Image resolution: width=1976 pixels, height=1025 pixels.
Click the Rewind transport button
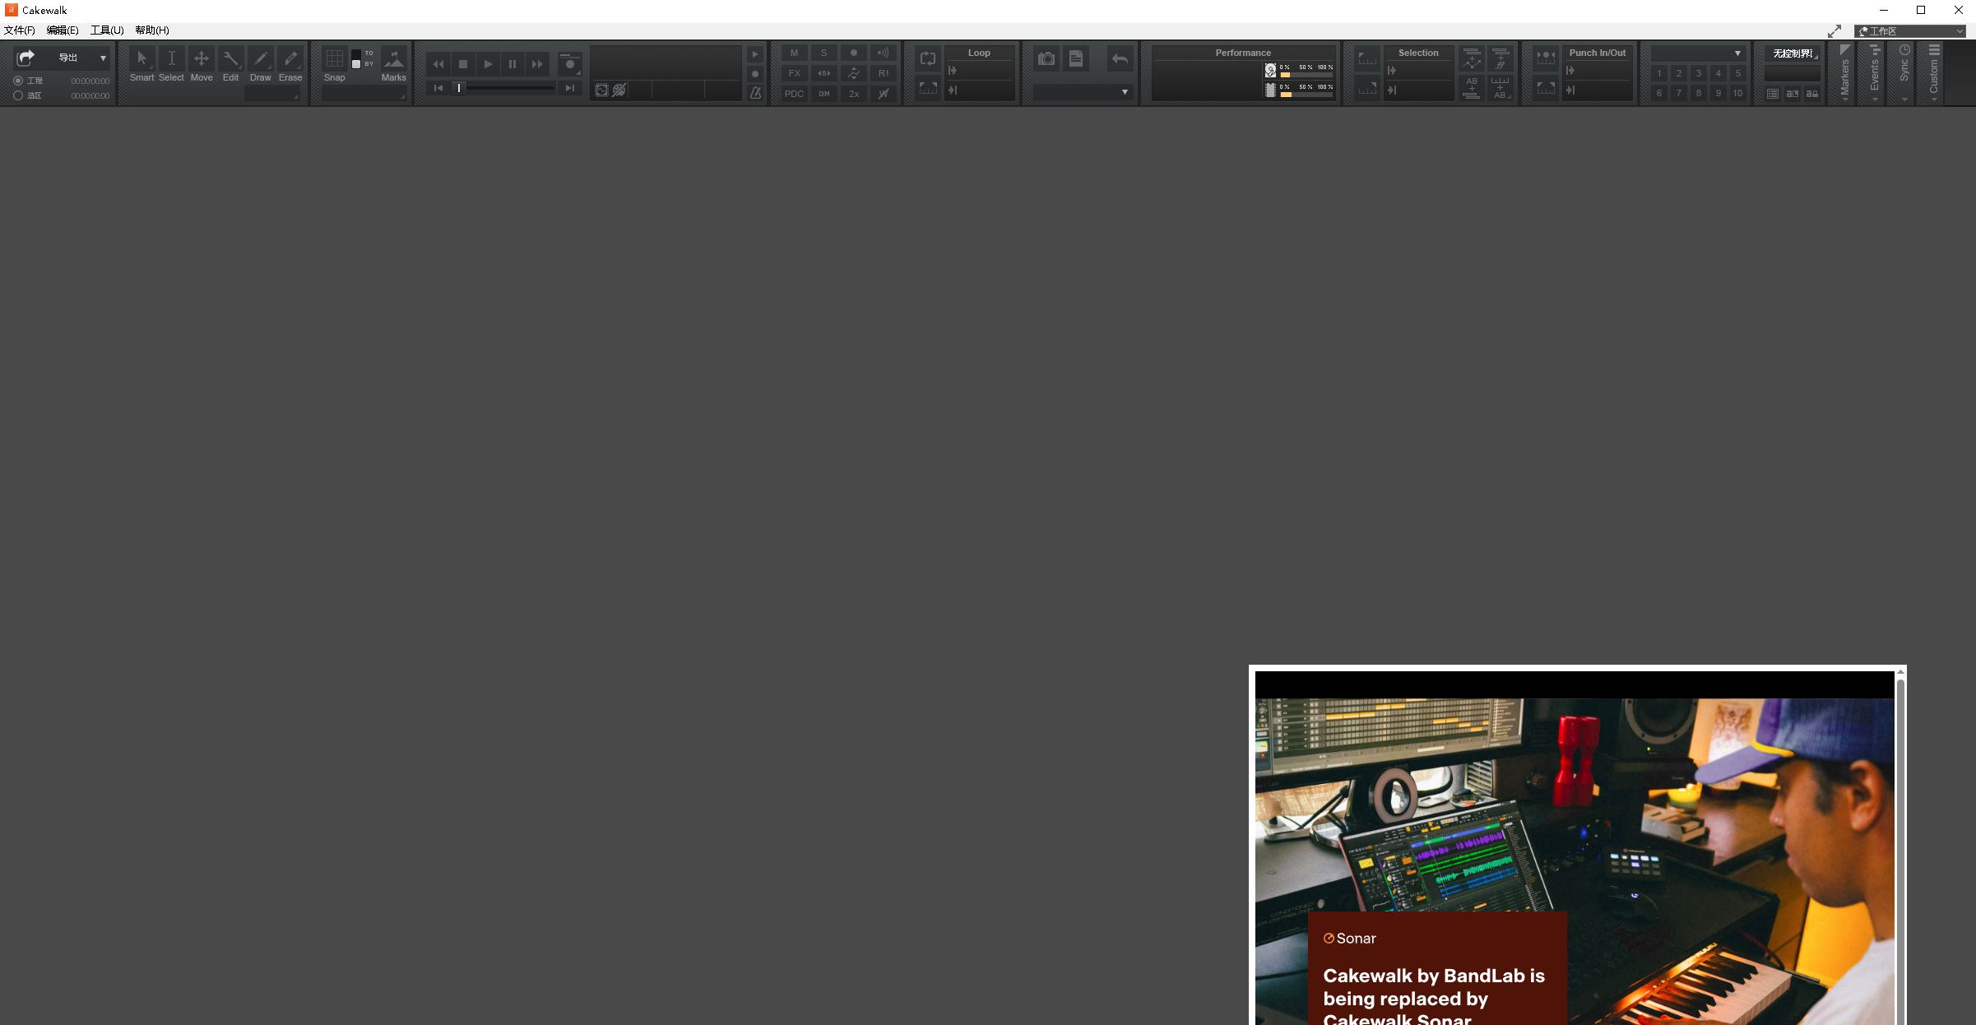coord(438,64)
